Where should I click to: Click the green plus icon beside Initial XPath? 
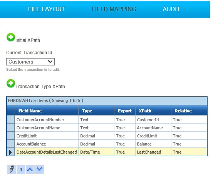pyautogui.click(x=11, y=37)
